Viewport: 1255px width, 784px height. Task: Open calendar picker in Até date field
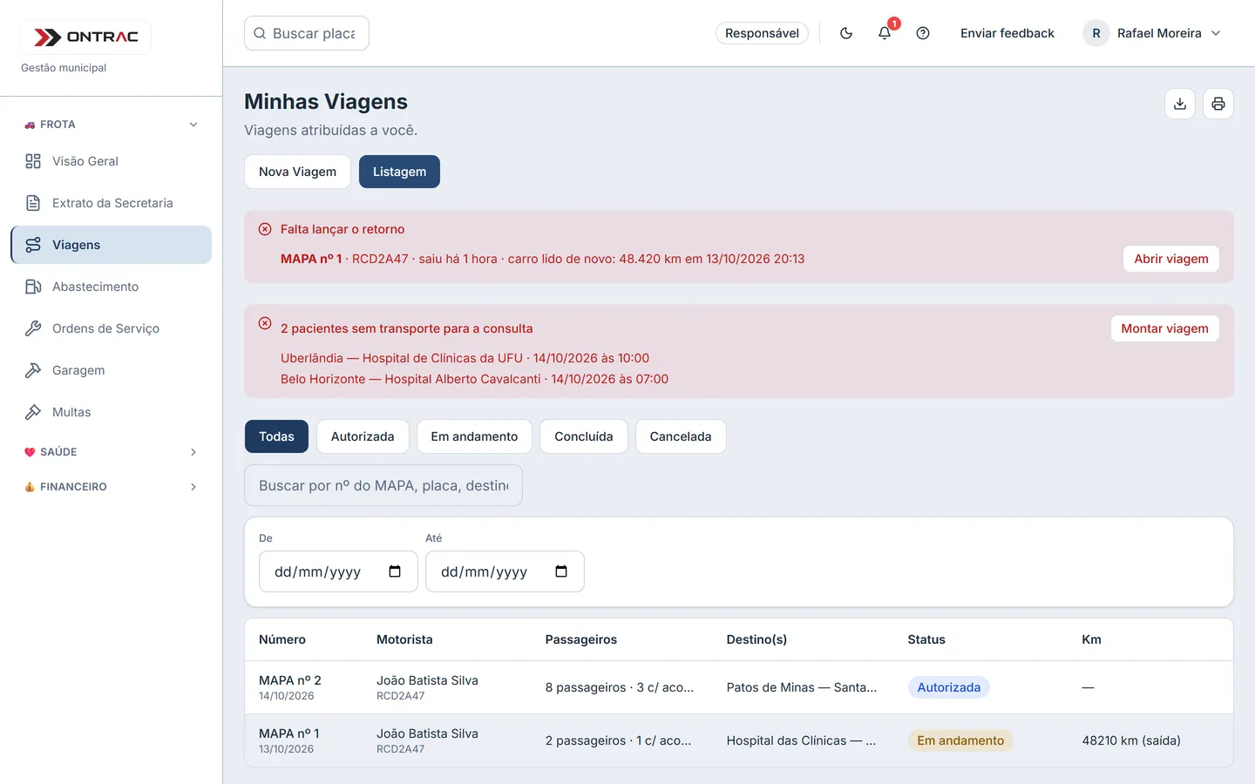point(561,571)
